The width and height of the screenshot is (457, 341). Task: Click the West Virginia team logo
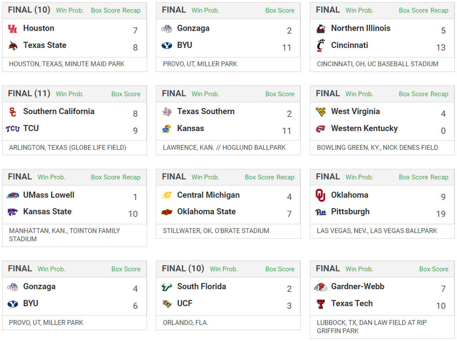click(321, 112)
